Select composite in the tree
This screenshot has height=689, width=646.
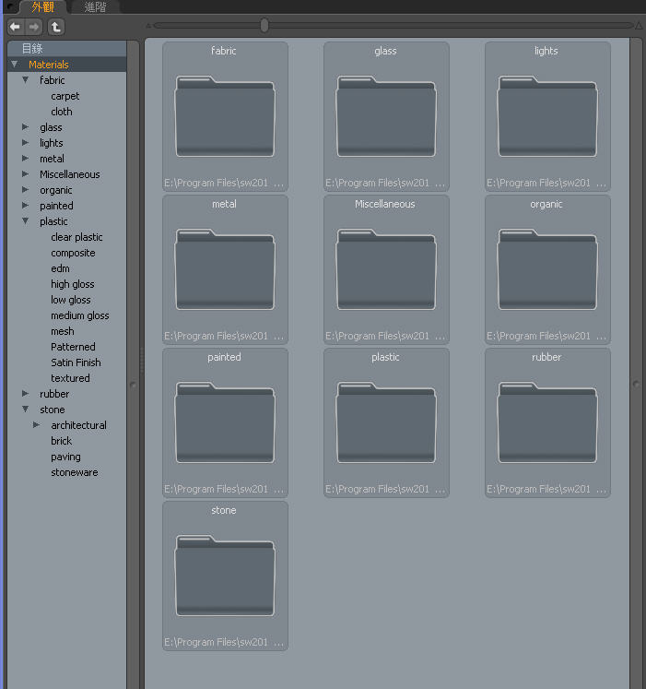73,253
